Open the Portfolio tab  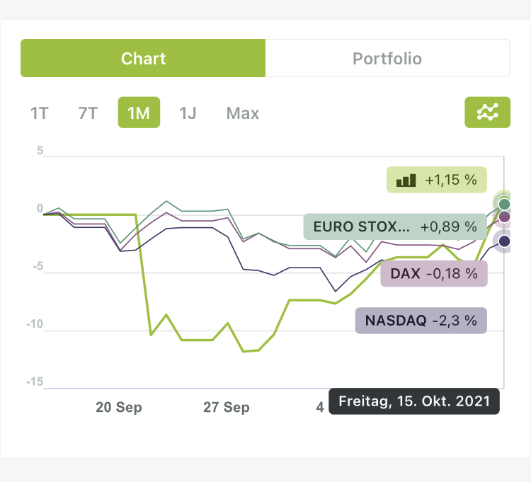(x=387, y=58)
